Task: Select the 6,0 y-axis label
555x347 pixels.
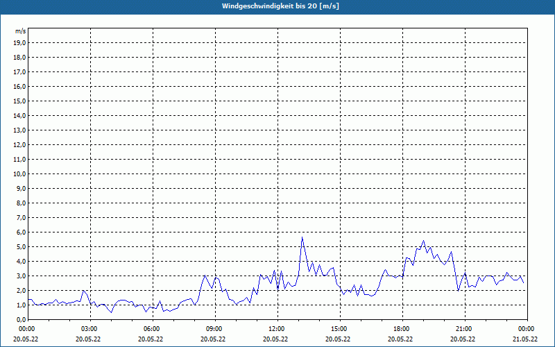Action: click(x=22, y=232)
